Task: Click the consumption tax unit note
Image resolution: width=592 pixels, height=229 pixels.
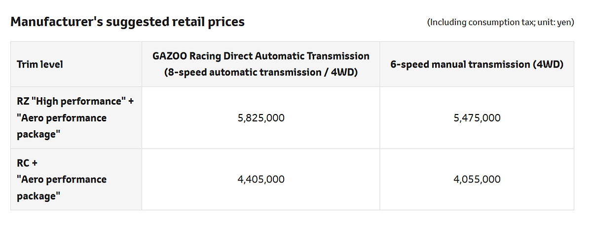Action: tap(500, 22)
